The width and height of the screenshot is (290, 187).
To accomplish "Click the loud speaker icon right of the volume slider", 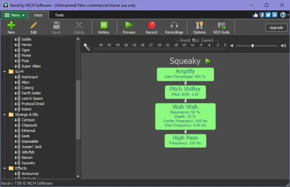I will click(283, 46).
